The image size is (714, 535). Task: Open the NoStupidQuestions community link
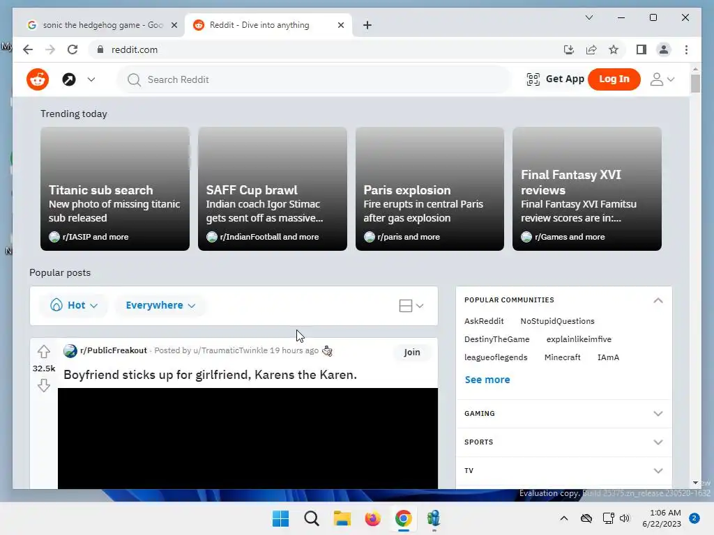[x=557, y=321]
